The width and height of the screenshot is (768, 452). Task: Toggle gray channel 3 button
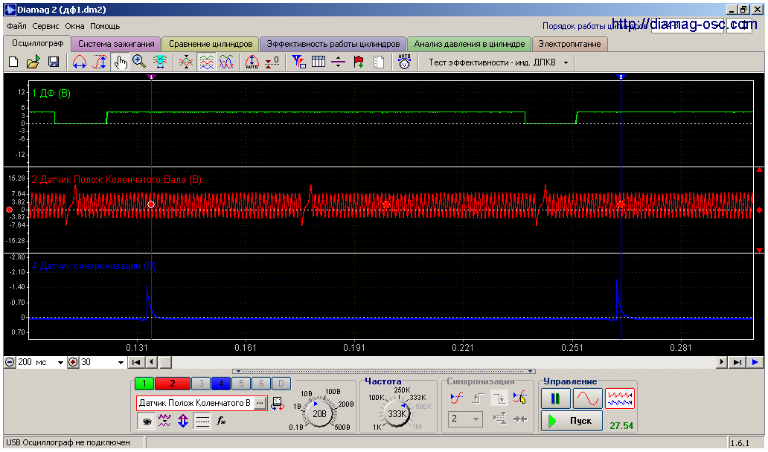201,384
